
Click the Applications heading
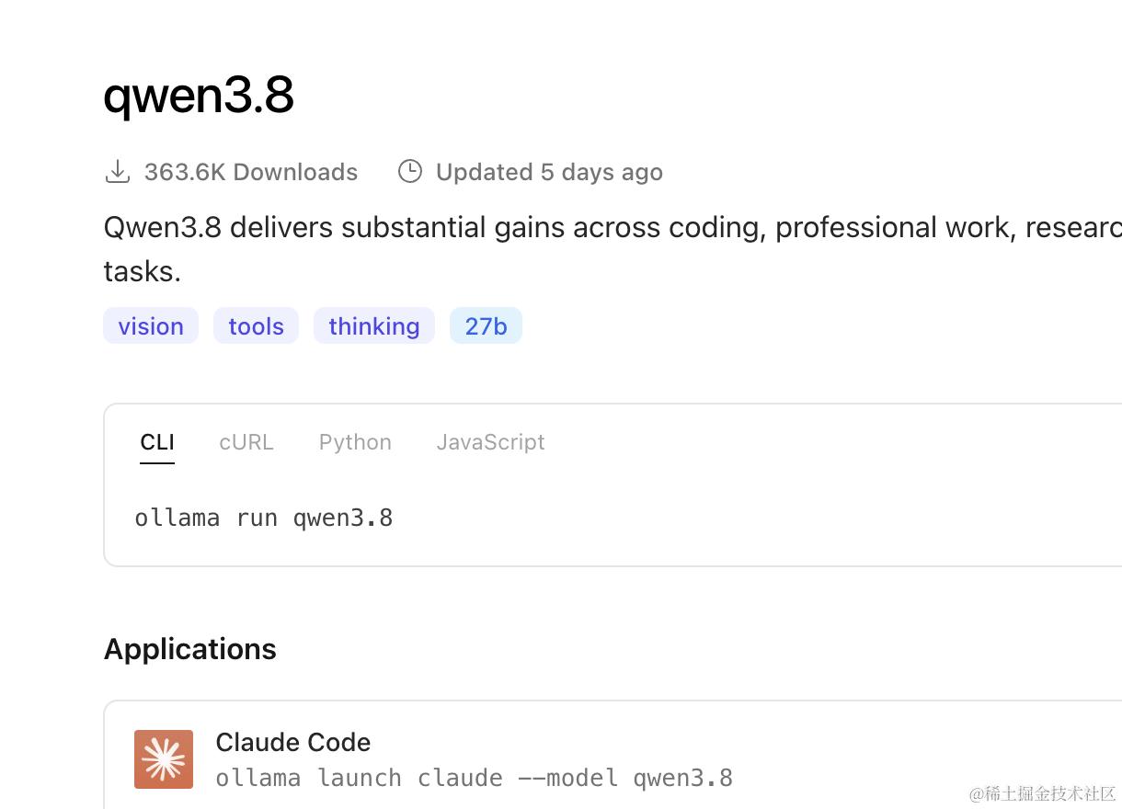190,649
